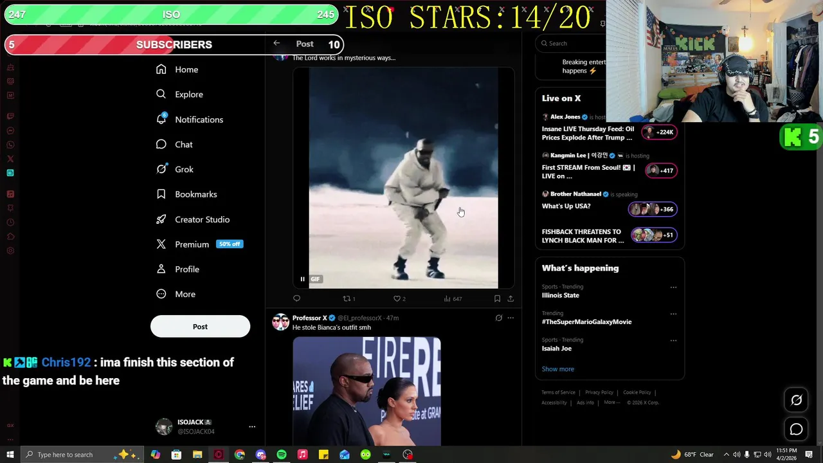Open Cookie Policy link
The image size is (823, 463).
[x=637, y=392]
